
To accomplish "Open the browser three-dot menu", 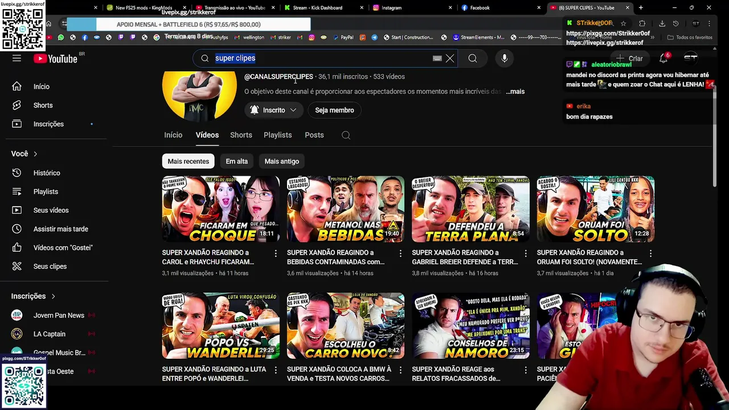I will tap(710, 23).
